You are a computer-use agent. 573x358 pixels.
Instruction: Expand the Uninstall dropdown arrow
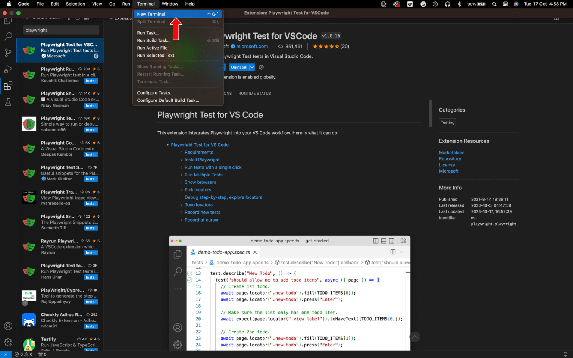pyautogui.click(x=252, y=67)
